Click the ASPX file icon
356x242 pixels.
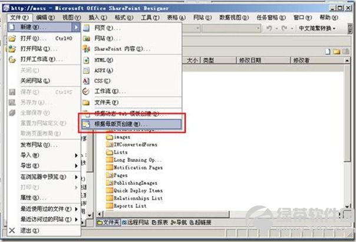point(86,70)
